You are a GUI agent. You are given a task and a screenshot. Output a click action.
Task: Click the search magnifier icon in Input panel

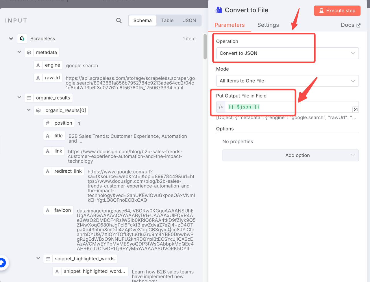tap(119, 21)
